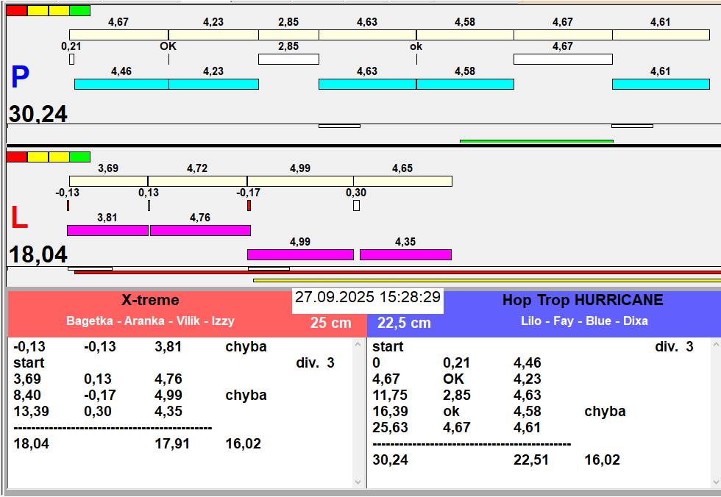This screenshot has height=497, width=721.
Task: Click the large 30,24 total time
Action: pyautogui.click(x=38, y=114)
